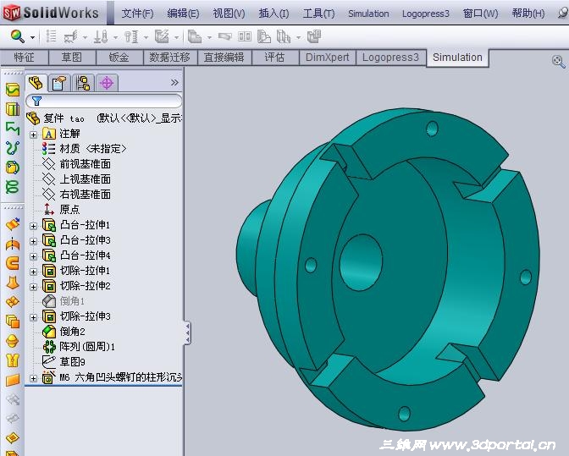Open the 视图(V) menu

coord(229,14)
